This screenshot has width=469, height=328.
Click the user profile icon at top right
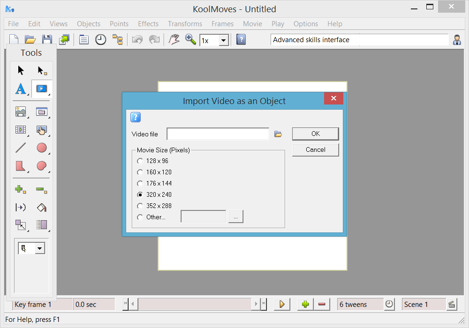[x=457, y=40]
